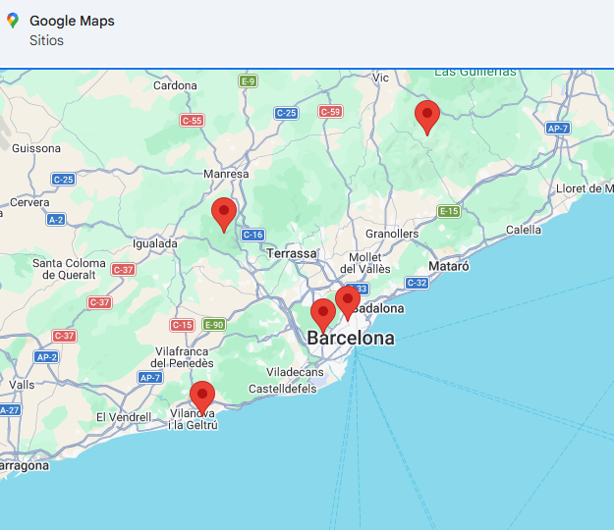Open the Google Maps title link
The image size is (614, 530).
pos(72,21)
